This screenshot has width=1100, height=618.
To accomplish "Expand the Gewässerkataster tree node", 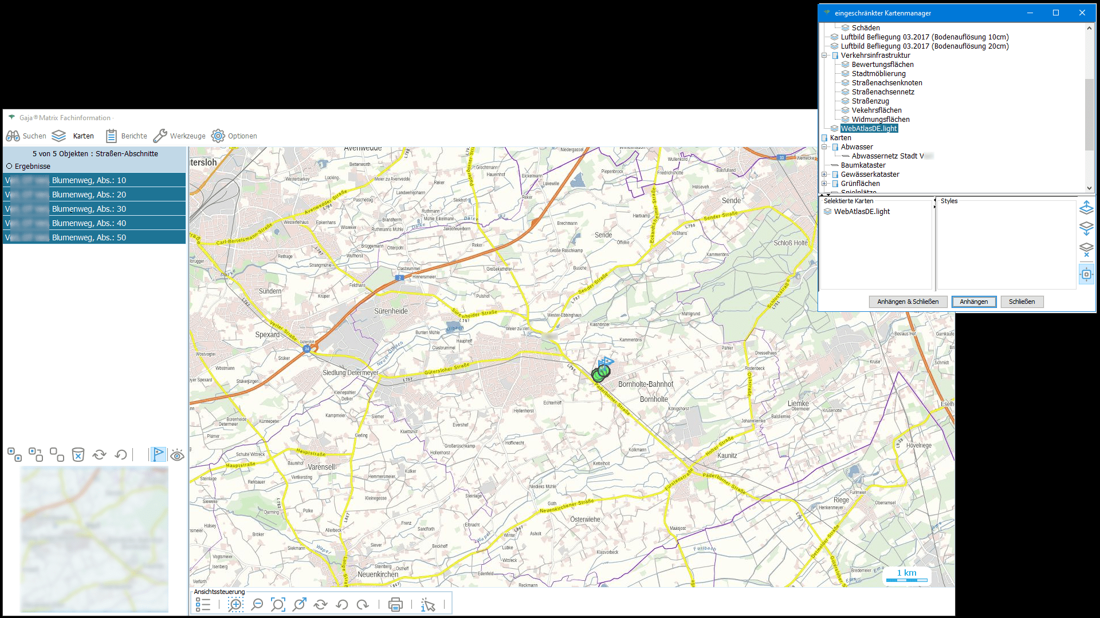I will coord(824,175).
